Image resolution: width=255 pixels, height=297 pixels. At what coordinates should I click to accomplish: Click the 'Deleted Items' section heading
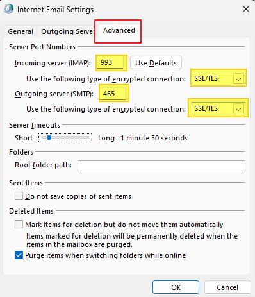click(x=31, y=211)
